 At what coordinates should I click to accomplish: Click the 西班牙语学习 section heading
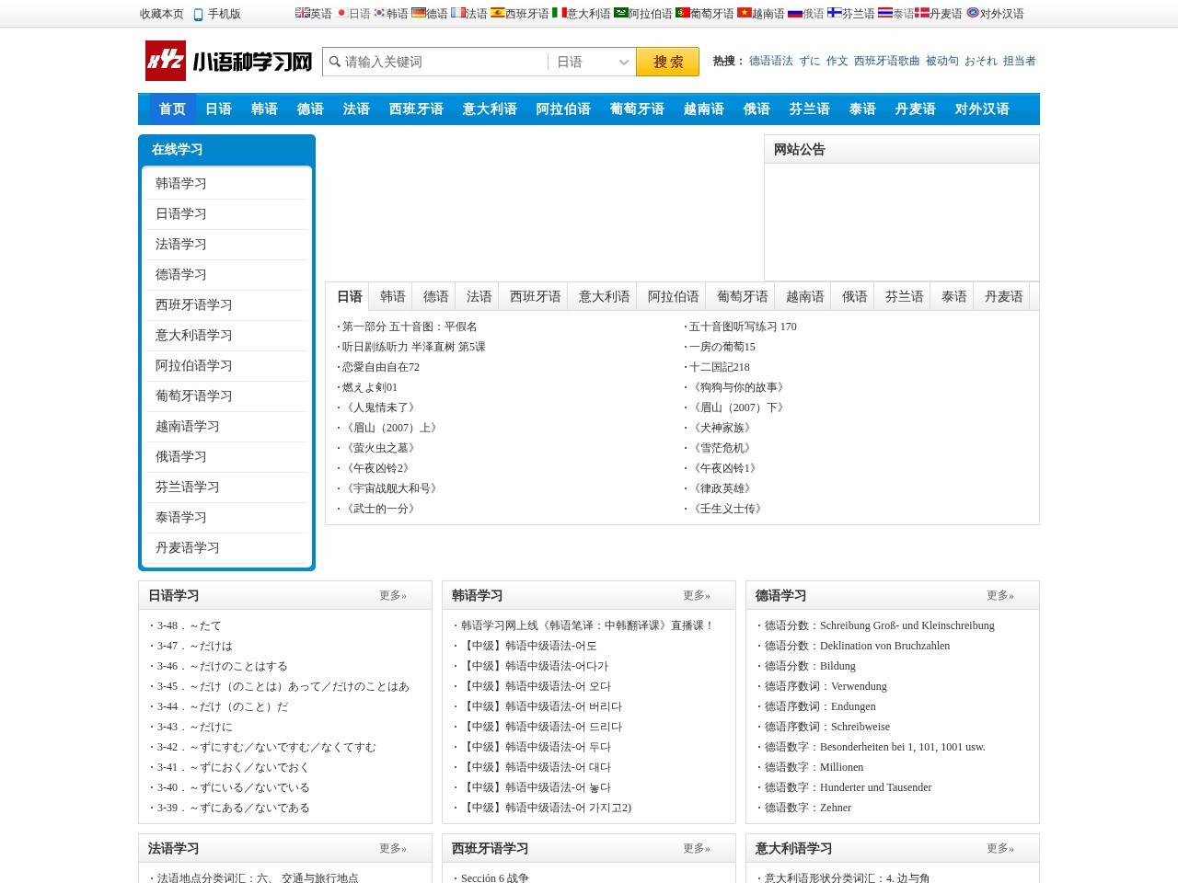(491, 848)
